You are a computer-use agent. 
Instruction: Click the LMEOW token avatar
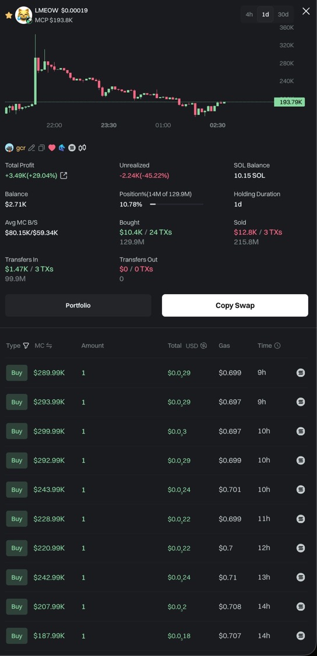click(x=23, y=15)
